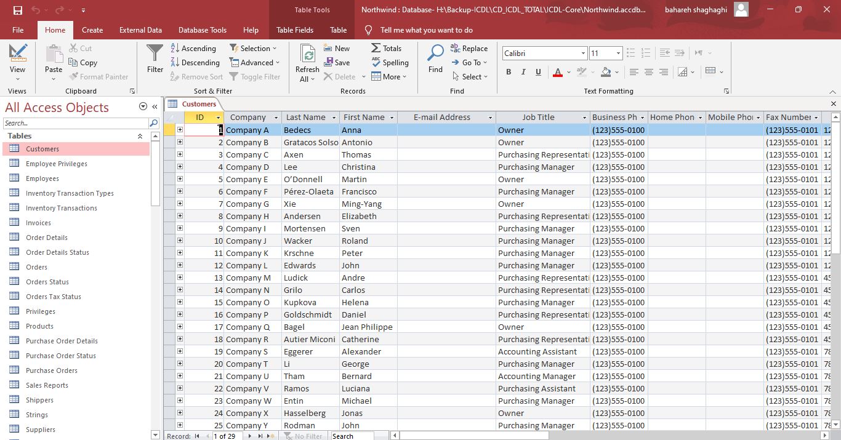Collapse the Tables group in navigation pane
Screen dimensions: 841x440
[140, 136]
